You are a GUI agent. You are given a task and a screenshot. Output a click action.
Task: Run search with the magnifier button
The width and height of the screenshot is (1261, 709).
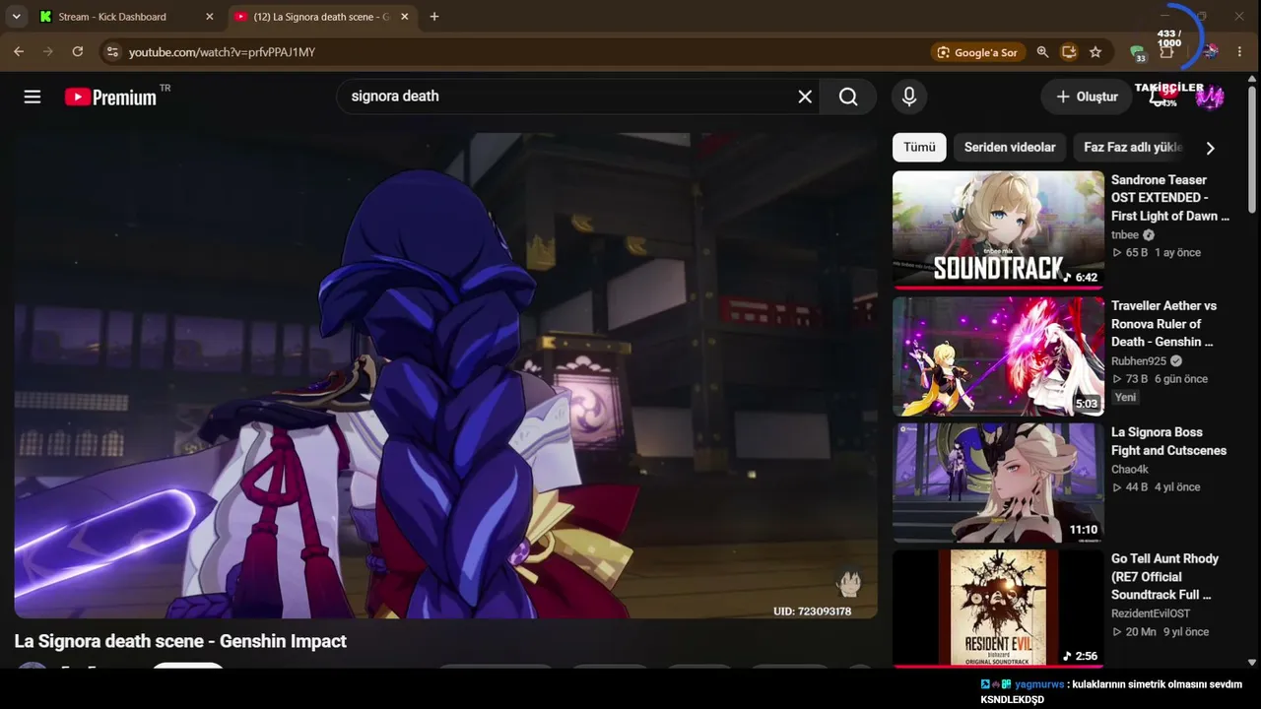[848, 97]
